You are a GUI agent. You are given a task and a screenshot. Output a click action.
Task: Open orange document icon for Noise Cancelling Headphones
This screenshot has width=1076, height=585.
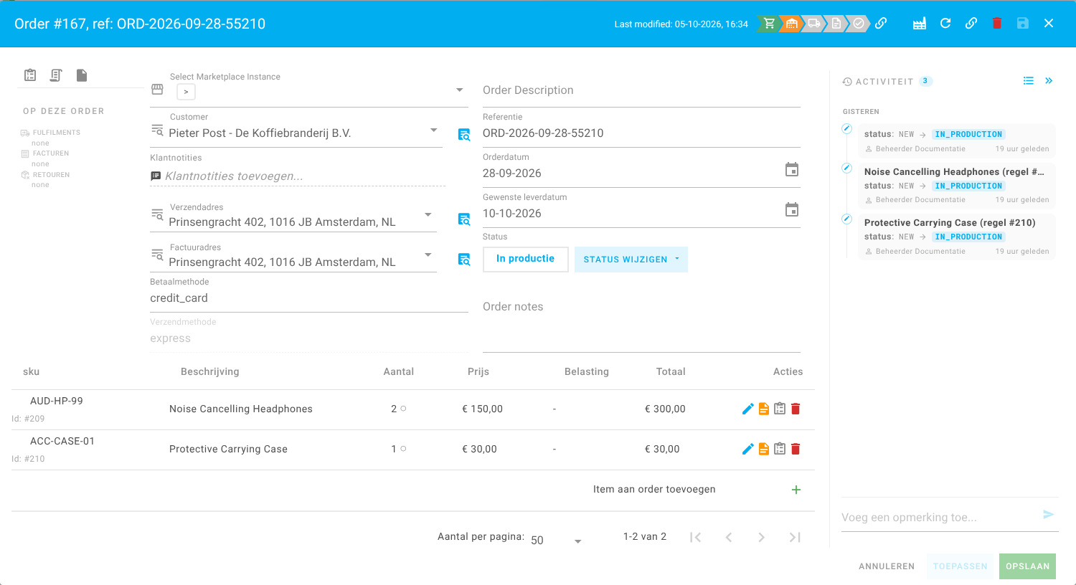pyautogui.click(x=764, y=409)
